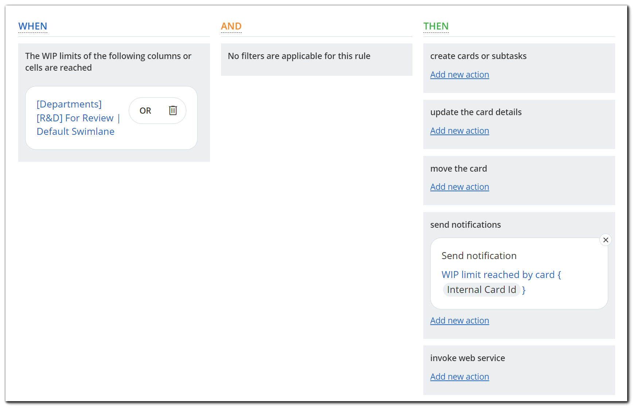Toggle the OR operator on the trigger
637x411 pixels.
pyautogui.click(x=145, y=110)
